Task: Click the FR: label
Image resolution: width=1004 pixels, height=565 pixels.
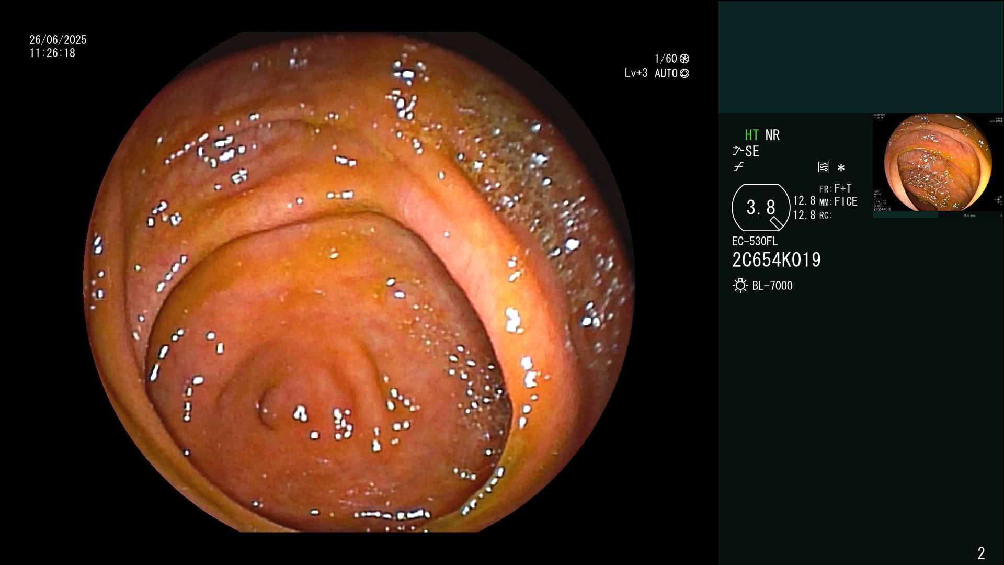Action: coord(826,189)
